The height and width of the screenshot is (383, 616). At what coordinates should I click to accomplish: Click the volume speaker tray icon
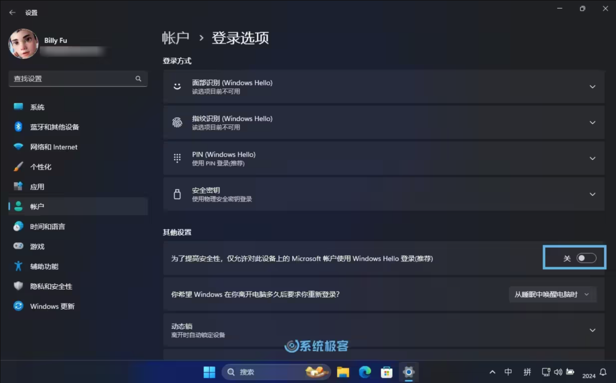[x=558, y=372]
